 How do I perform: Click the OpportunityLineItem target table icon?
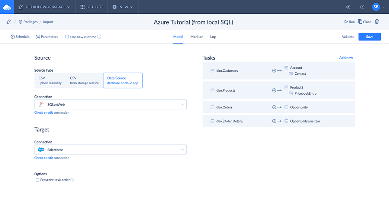tap(286, 121)
